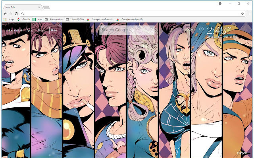Click the magnifier icon in the address bar

pyautogui.click(x=23, y=14)
